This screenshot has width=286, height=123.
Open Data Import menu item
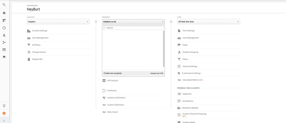tap(113, 112)
